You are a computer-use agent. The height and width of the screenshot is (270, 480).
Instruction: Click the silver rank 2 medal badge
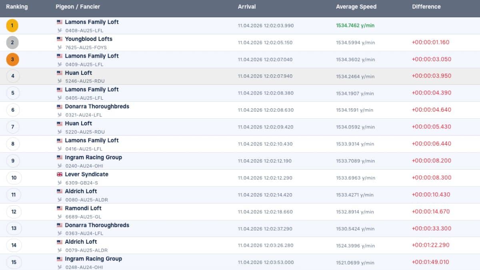(12, 42)
